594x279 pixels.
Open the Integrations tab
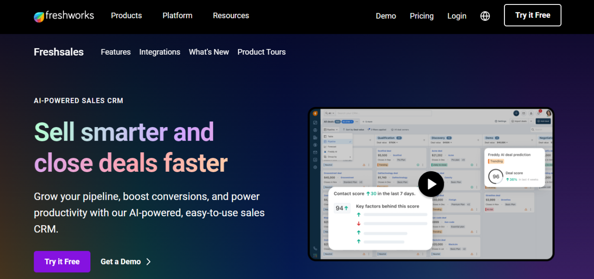point(160,52)
